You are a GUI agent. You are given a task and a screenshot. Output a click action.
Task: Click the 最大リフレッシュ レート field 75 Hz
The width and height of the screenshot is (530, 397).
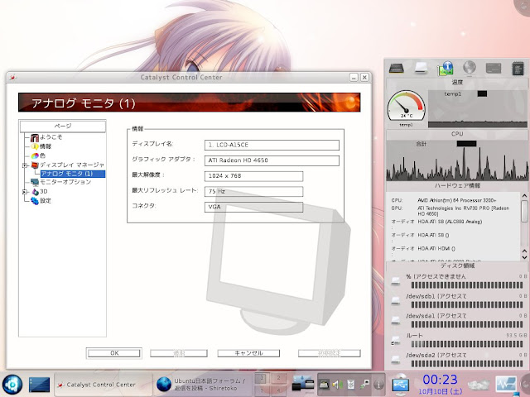(x=253, y=191)
